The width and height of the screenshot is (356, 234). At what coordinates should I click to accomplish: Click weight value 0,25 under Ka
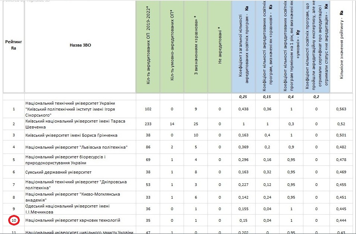[x=243, y=97]
